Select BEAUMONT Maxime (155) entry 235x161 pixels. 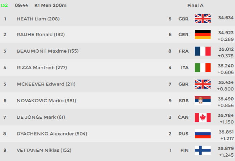[48, 51]
